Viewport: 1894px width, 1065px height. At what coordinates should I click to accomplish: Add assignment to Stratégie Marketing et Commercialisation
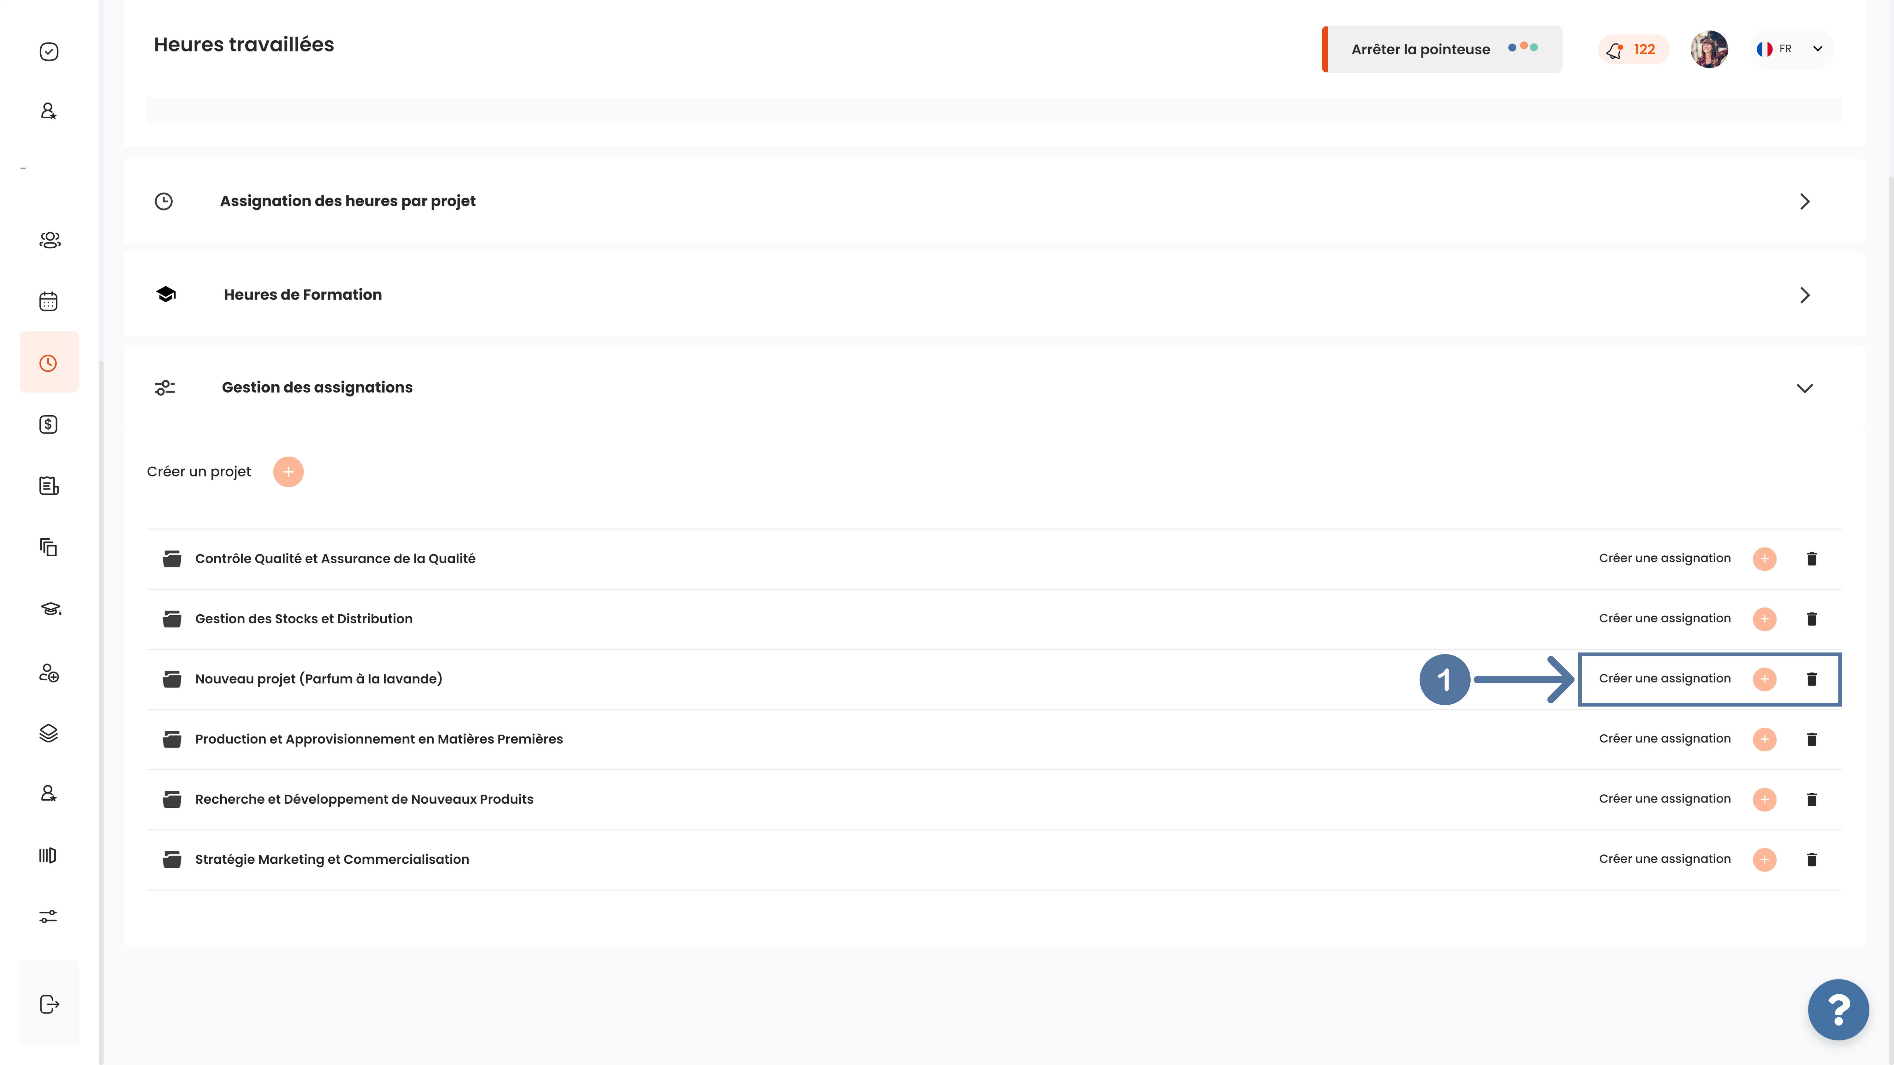[1765, 860]
